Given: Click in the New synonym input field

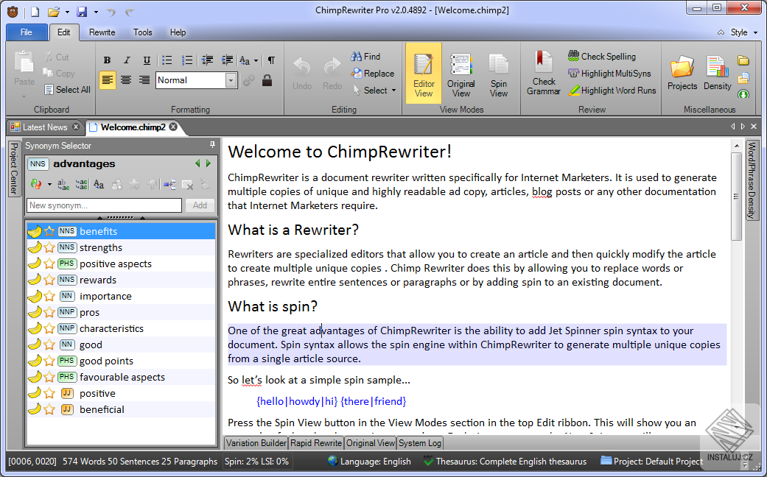Looking at the screenshot, I should point(104,205).
